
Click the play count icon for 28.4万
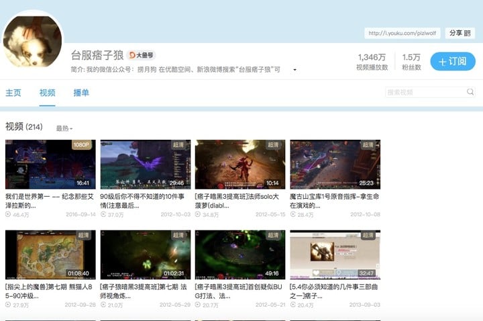[292, 214]
